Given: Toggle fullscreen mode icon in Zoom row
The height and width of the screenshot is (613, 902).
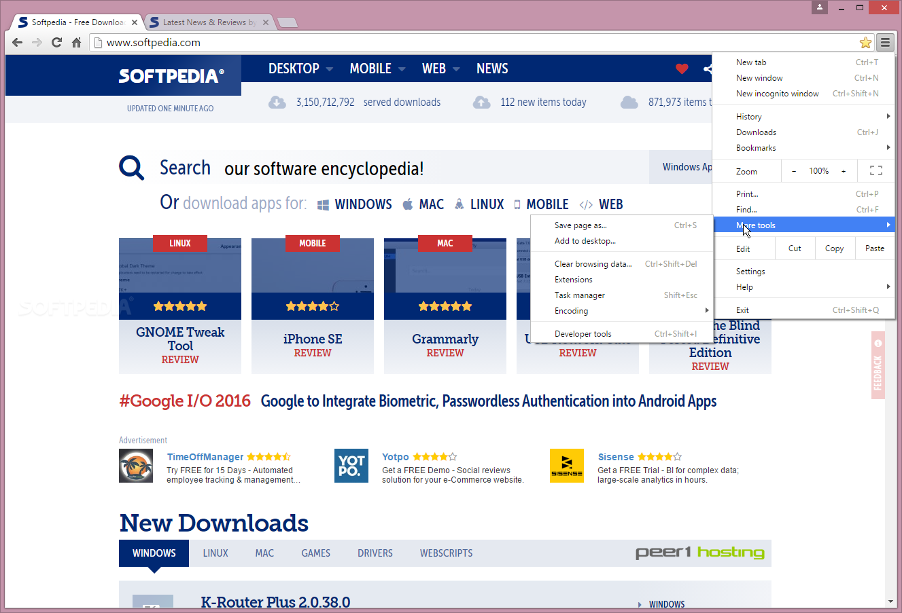Looking at the screenshot, I should coord(876,171).
